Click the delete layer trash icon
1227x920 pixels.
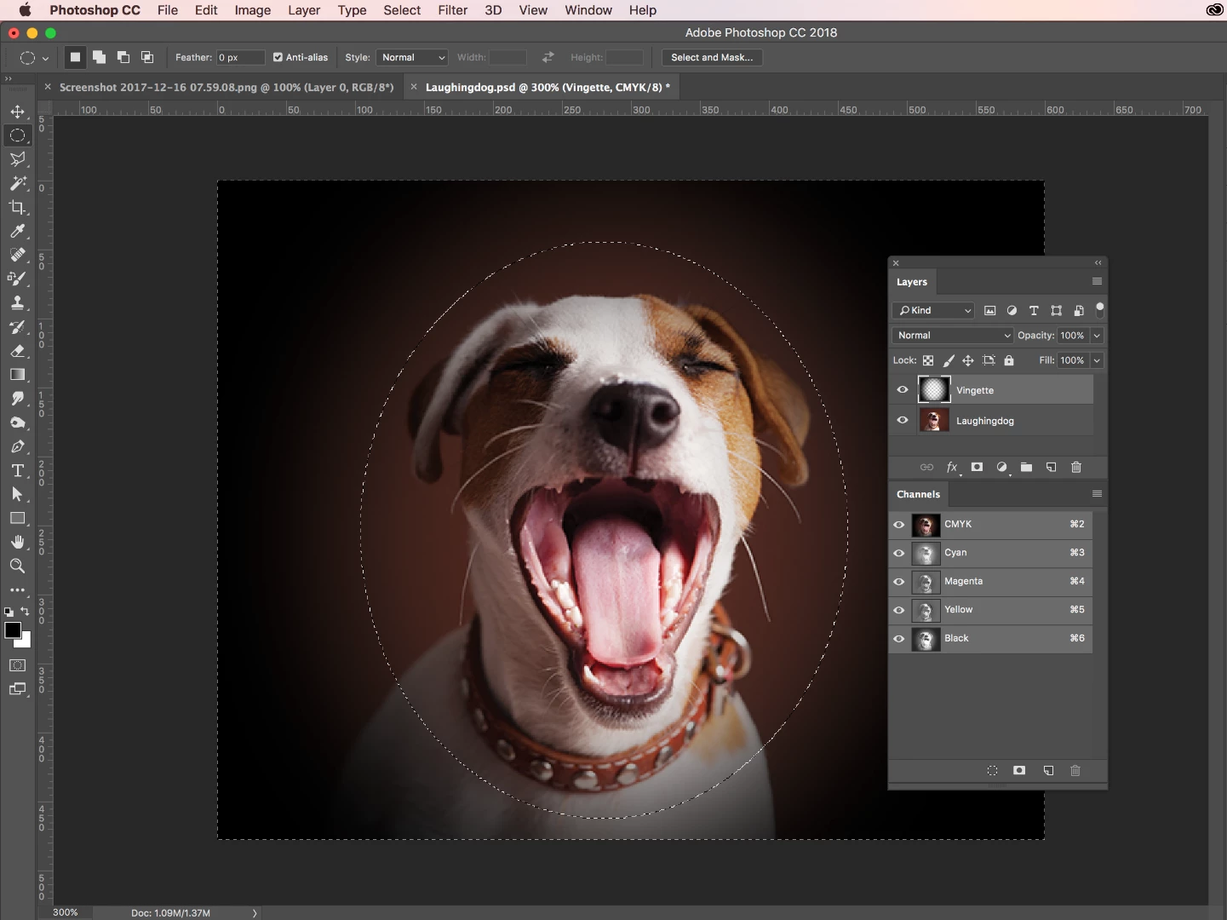point(1075,467)
